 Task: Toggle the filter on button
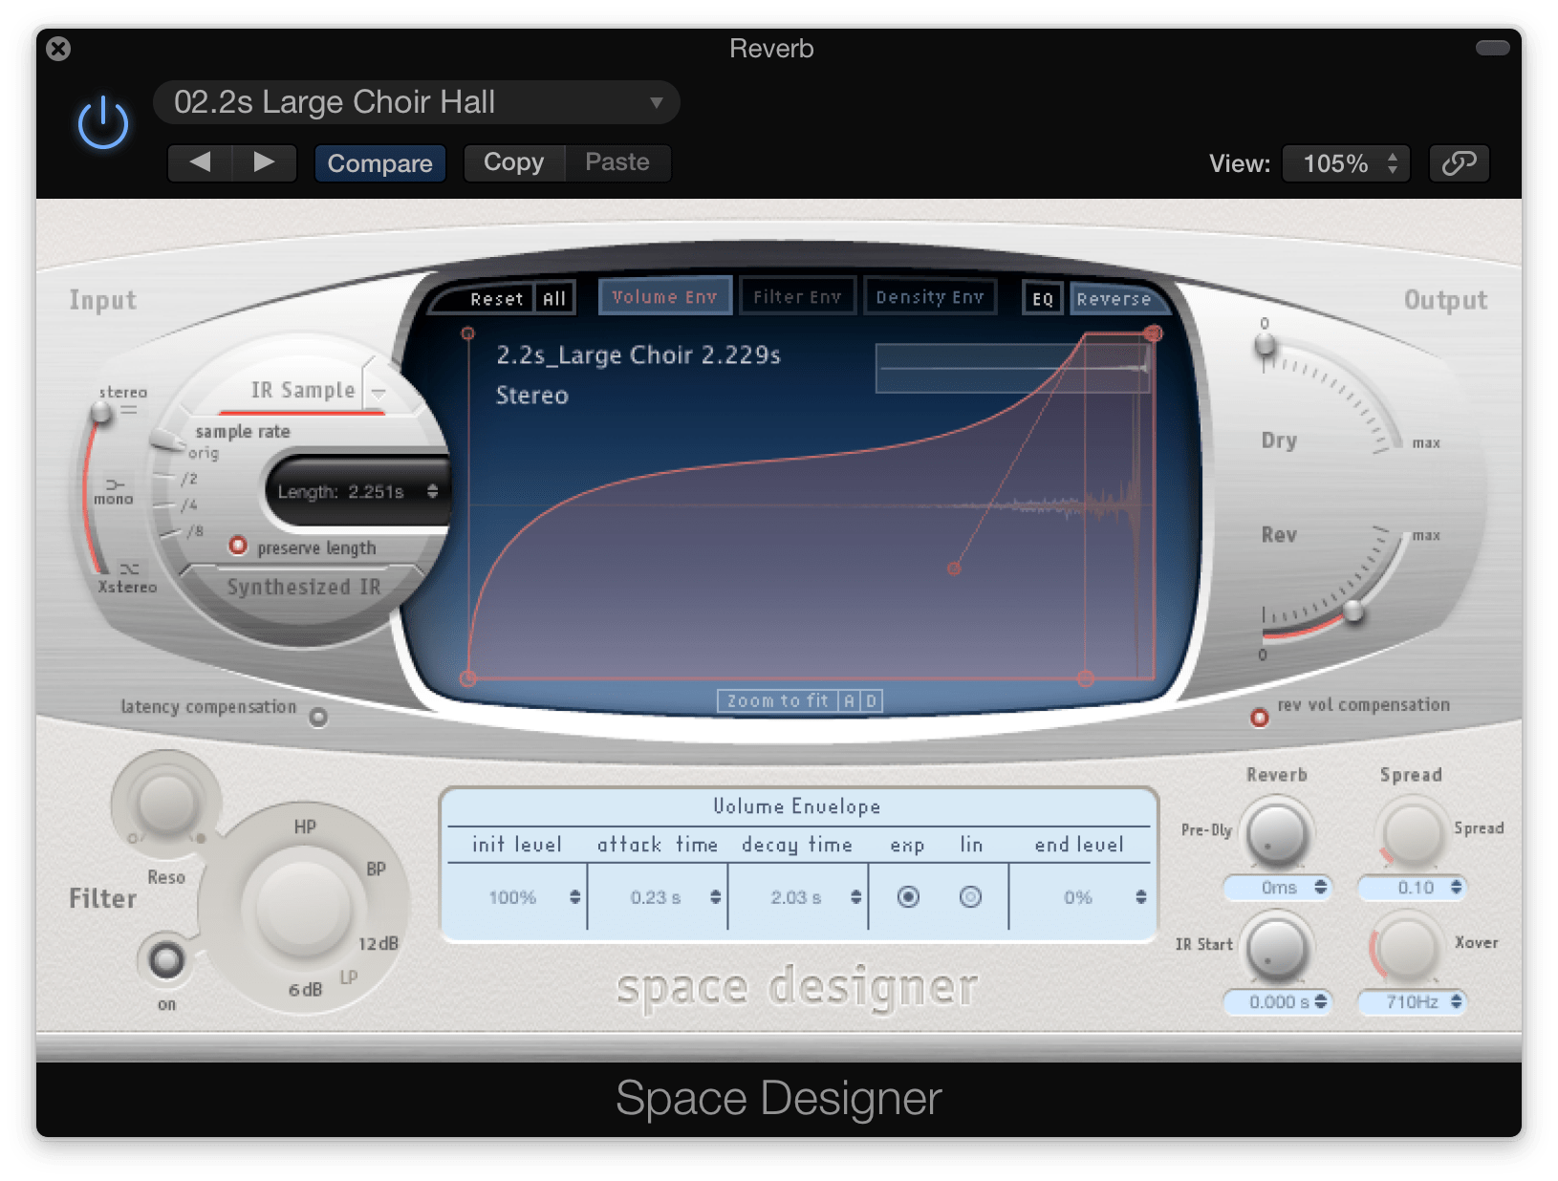166,959
